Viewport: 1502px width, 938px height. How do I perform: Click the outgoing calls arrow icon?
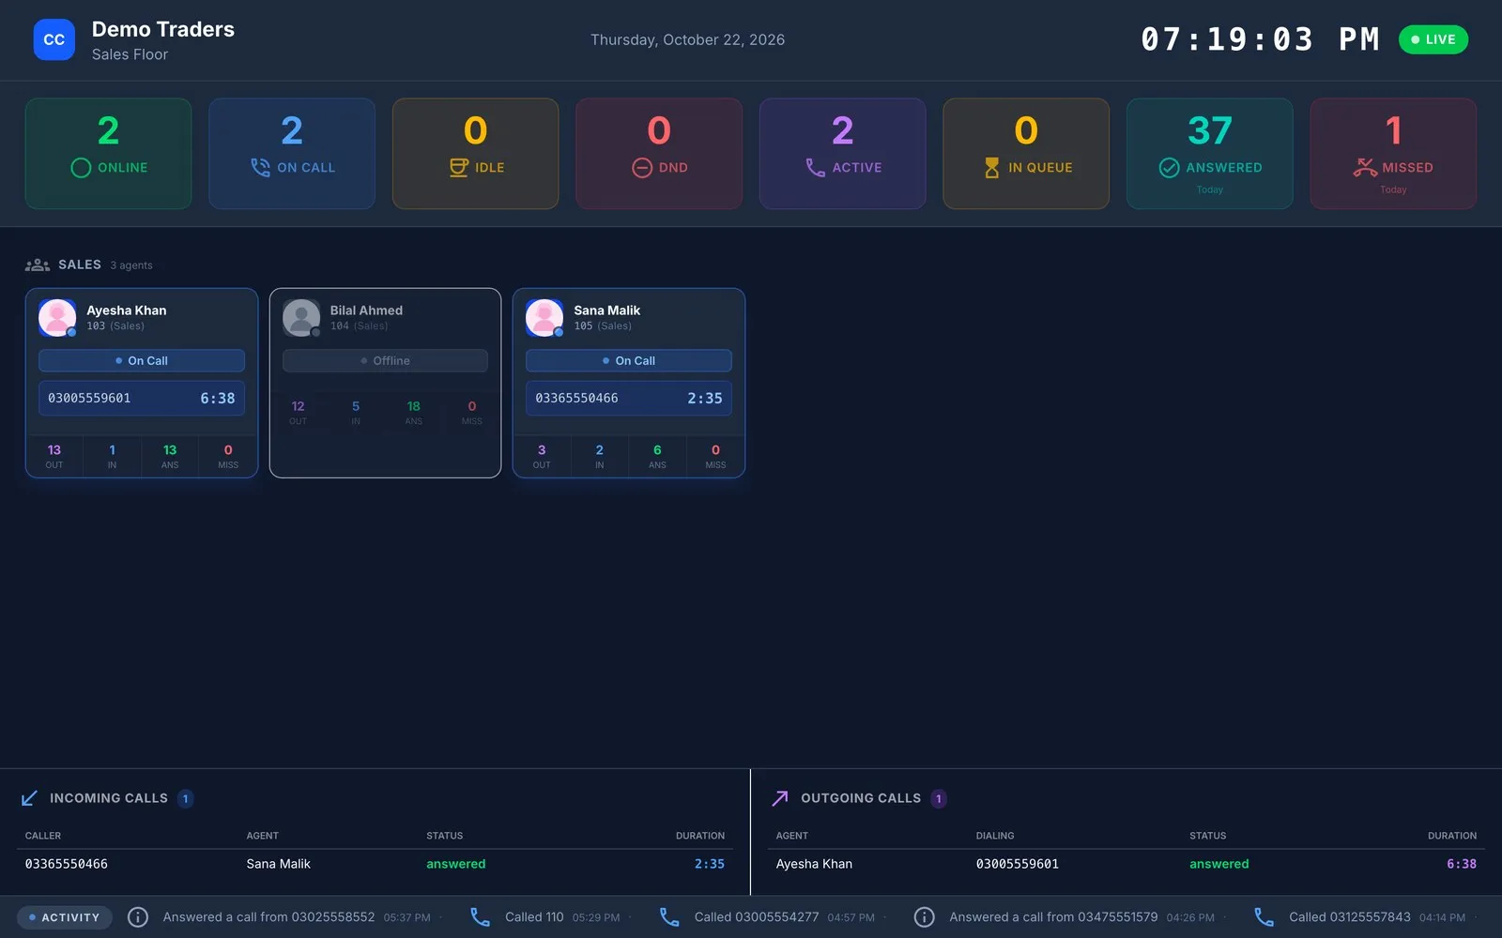(x=780, y=798)
